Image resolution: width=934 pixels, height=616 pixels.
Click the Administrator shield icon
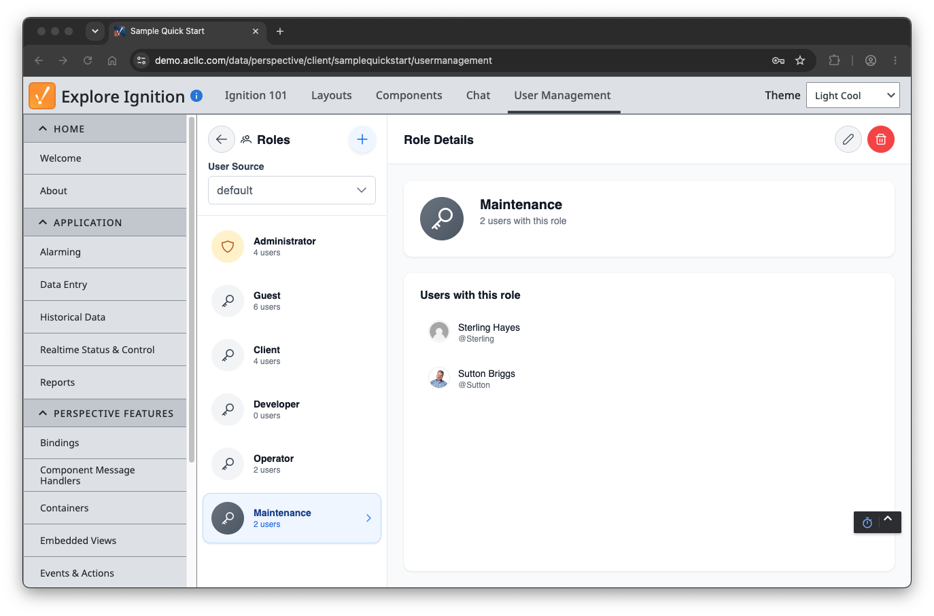[x=228, y=247]
